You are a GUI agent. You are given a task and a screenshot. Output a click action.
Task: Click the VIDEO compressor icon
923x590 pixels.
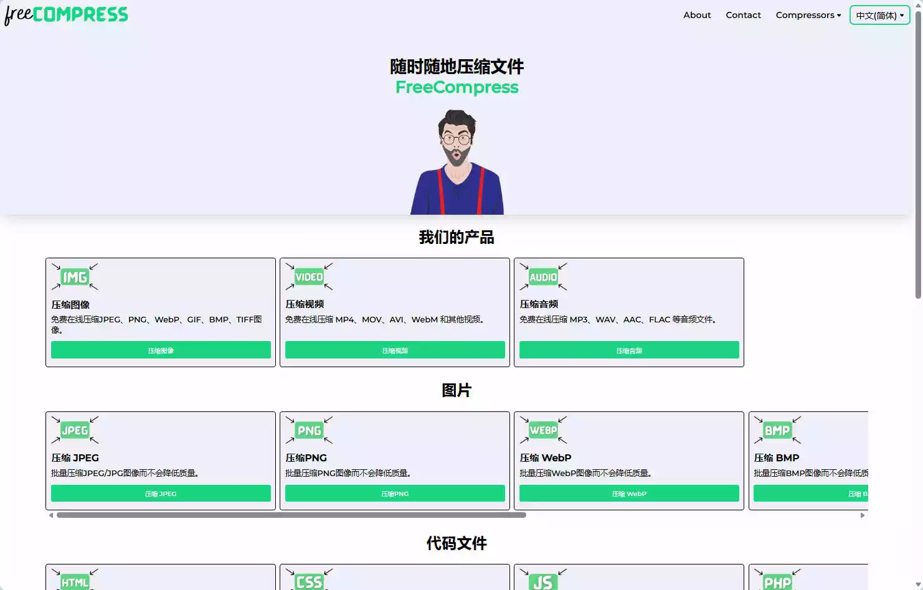(308, 277)
